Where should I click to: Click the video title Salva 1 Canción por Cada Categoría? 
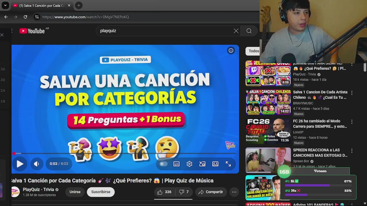112,181
